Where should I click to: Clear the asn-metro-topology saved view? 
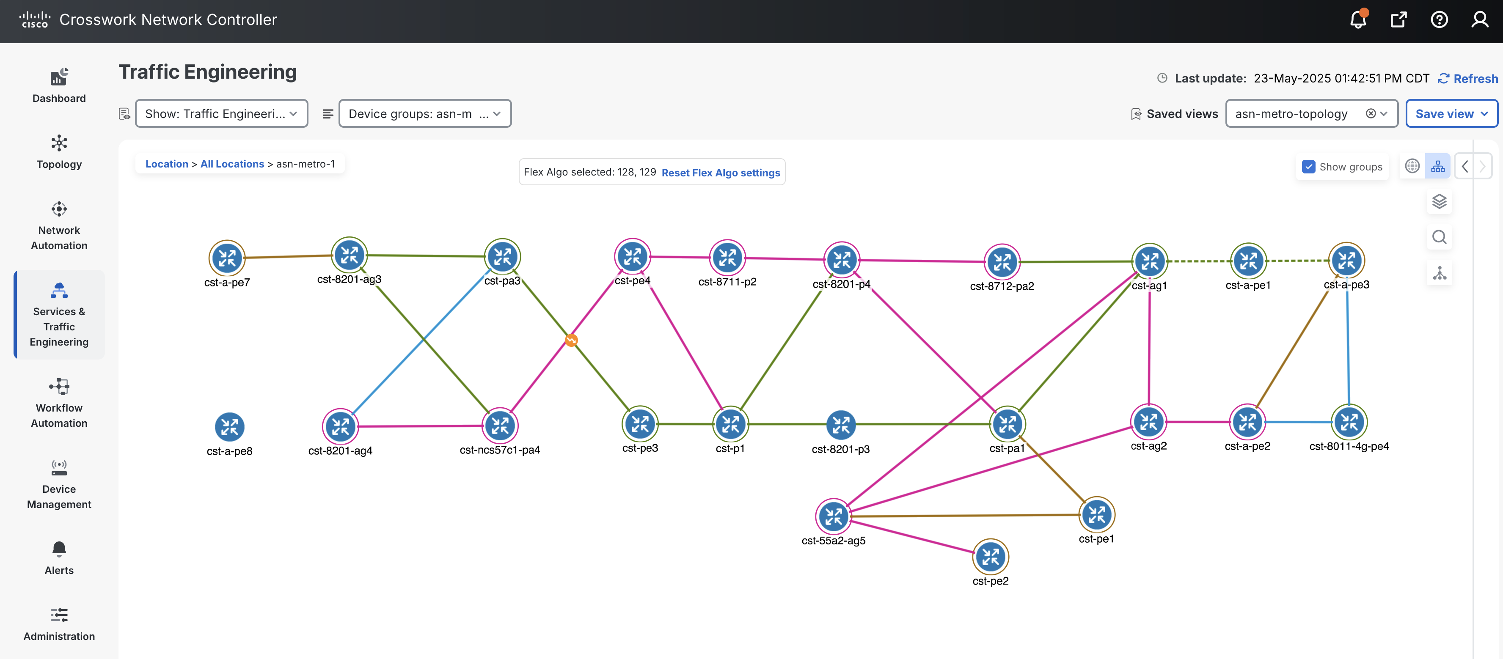coord(1371,114)
